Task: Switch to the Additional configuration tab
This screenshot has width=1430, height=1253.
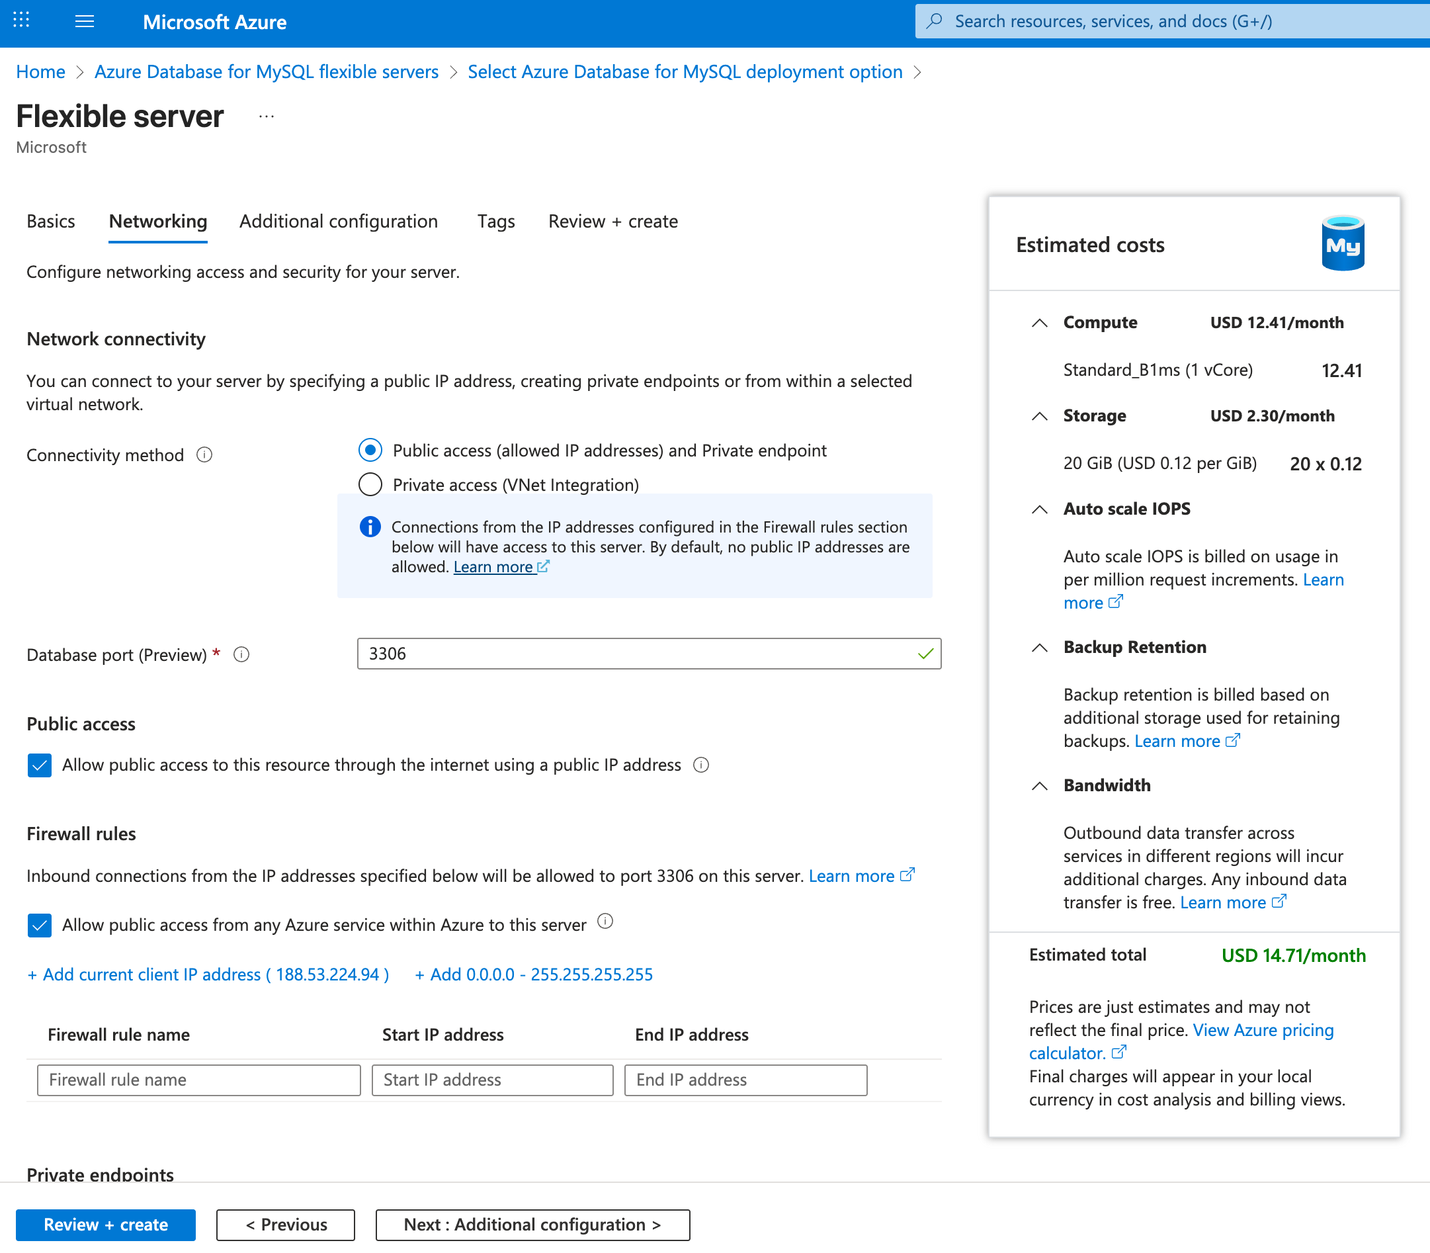Action: tap(338, 222)
